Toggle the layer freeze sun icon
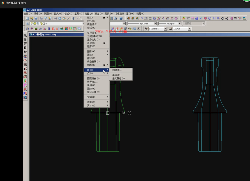This screenshot has width=250, height=181. [35, 23]
